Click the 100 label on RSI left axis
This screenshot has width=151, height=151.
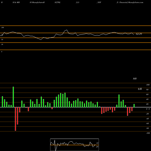click(2, 27)
